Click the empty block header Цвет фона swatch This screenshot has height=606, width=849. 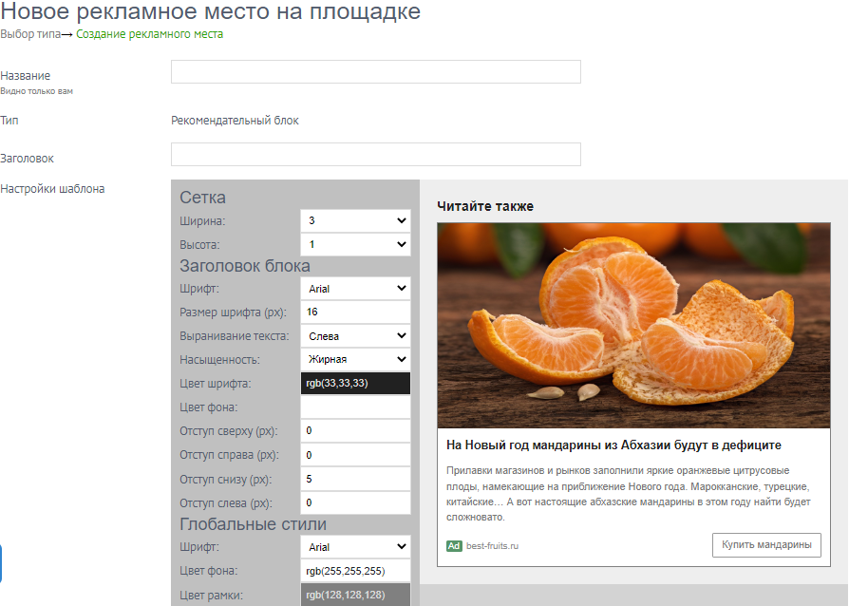(355, 407)
